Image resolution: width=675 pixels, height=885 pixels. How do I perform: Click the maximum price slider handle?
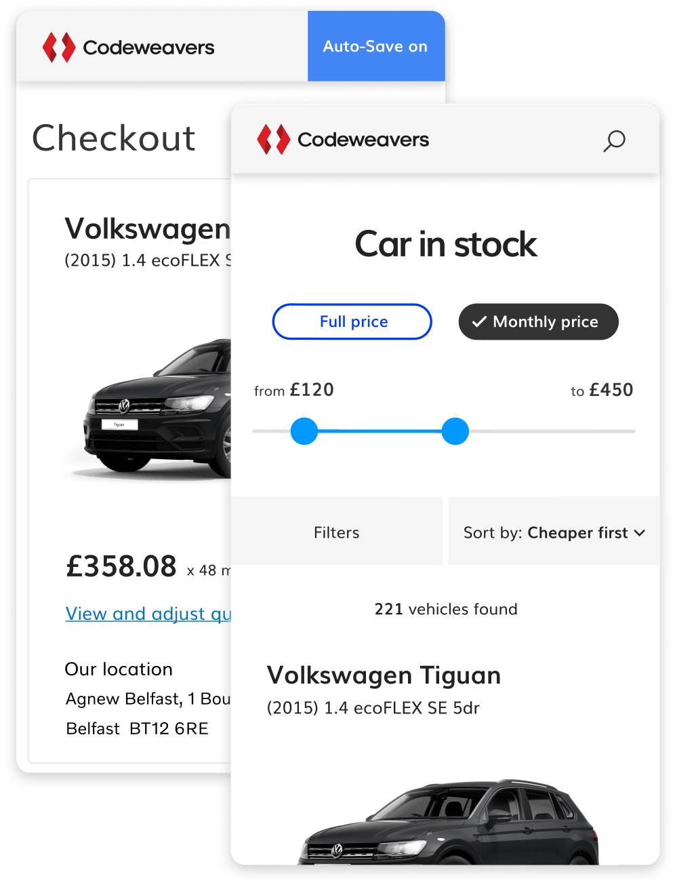[x=455, y=431]
